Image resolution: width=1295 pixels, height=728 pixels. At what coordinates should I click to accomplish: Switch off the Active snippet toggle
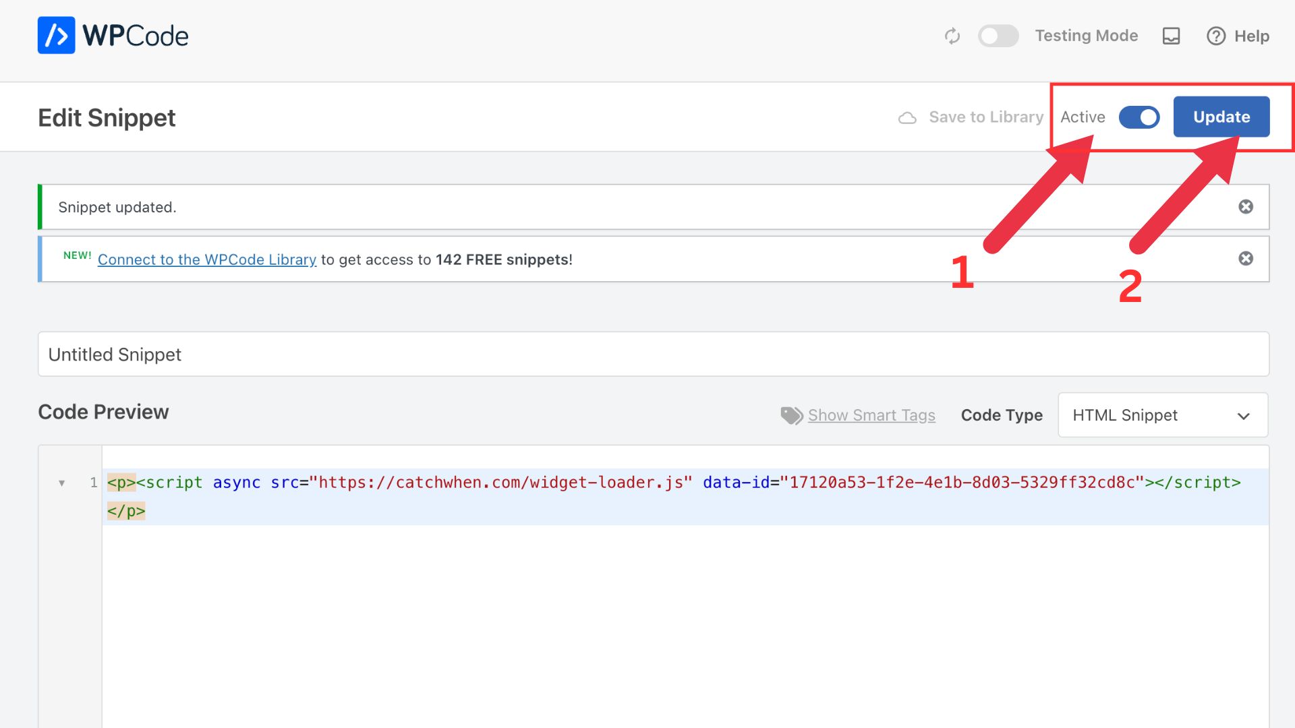[1139, 117]
